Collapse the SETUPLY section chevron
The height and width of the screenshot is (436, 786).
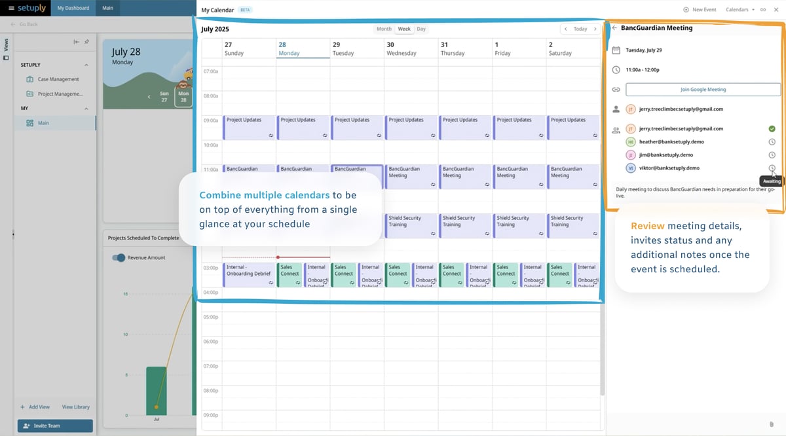[86, 65]
